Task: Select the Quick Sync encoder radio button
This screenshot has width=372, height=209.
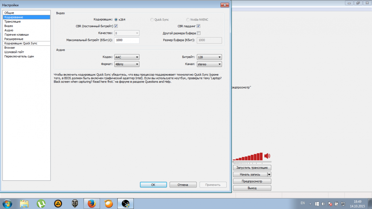Action: click(x=152, y=20)
